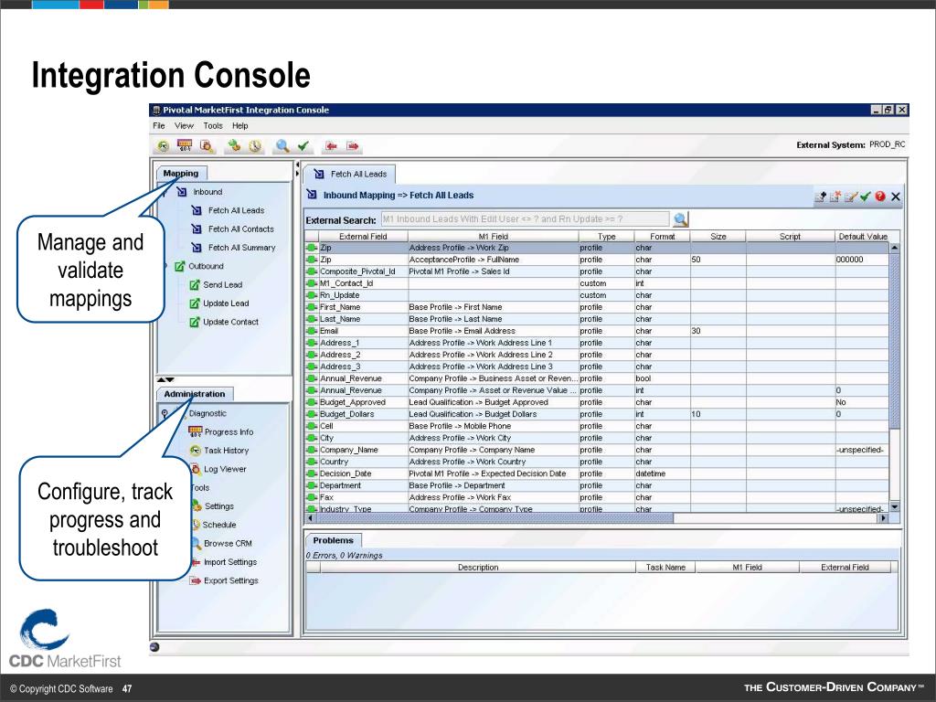The image size is (936, 702).
Task: Click the External Field column header
Action: (363, 237)
